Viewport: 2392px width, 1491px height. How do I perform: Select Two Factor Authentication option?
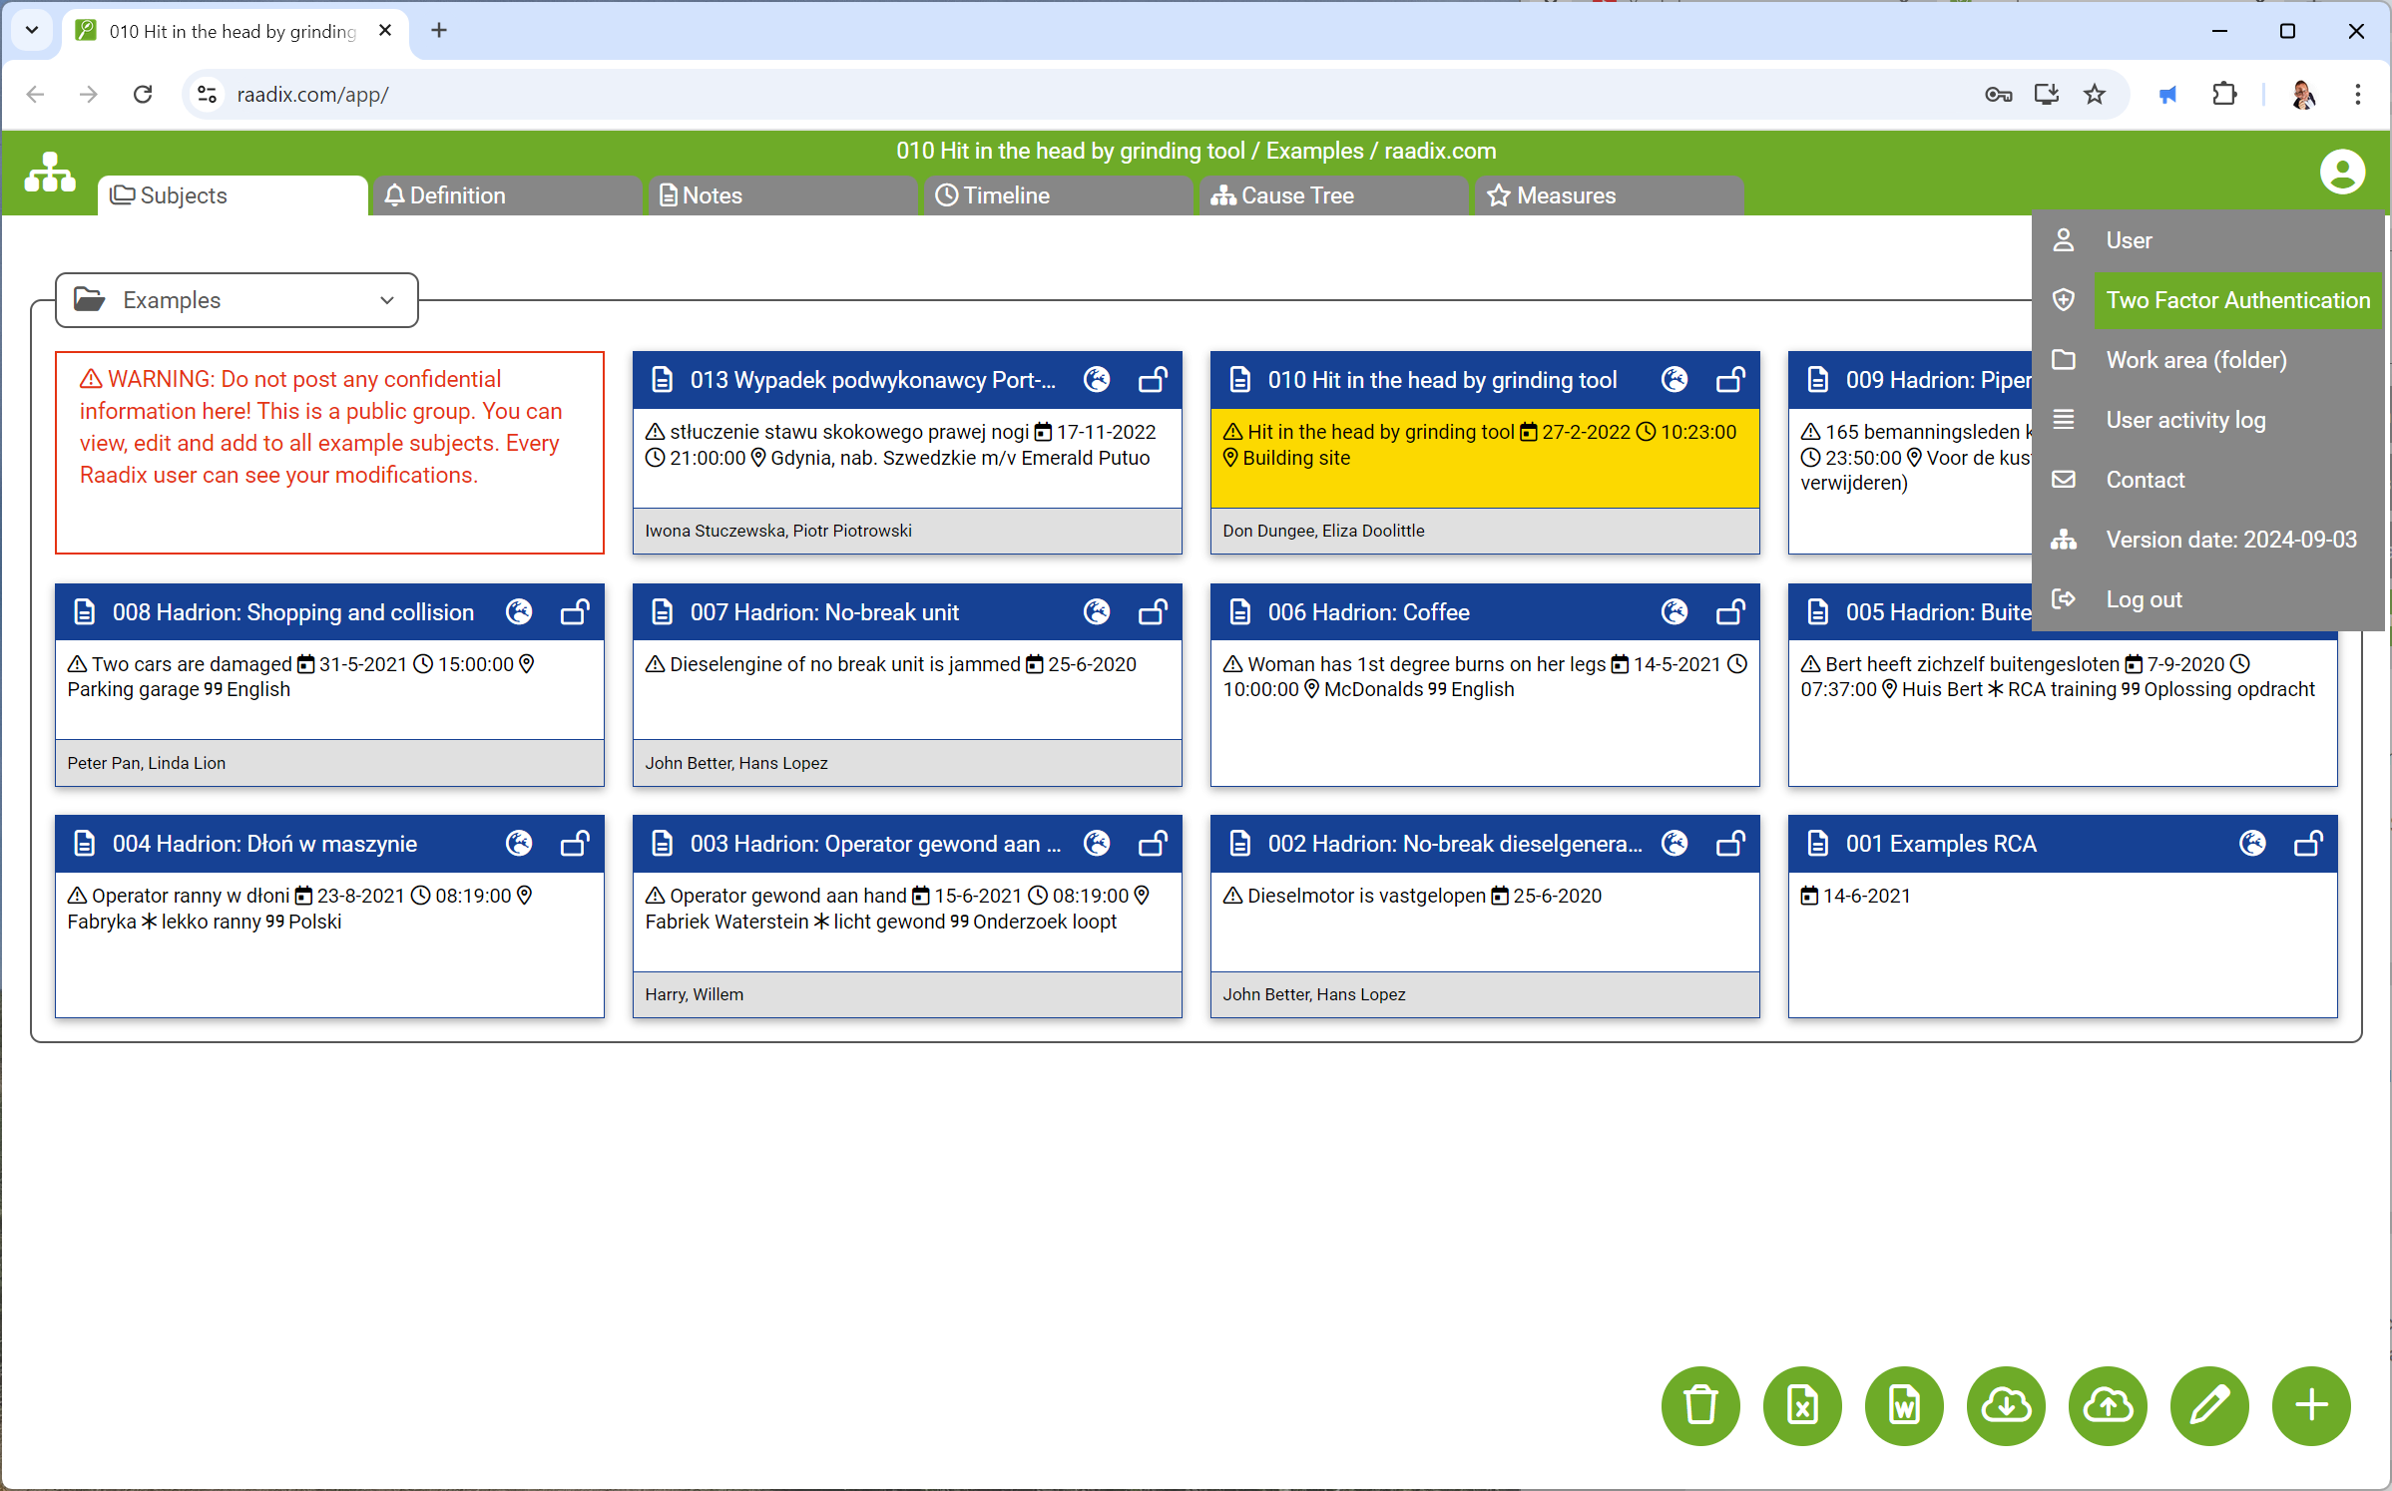2239,299
